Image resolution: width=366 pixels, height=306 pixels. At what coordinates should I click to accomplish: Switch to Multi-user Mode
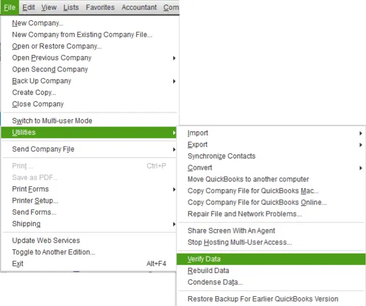point(52,121)
